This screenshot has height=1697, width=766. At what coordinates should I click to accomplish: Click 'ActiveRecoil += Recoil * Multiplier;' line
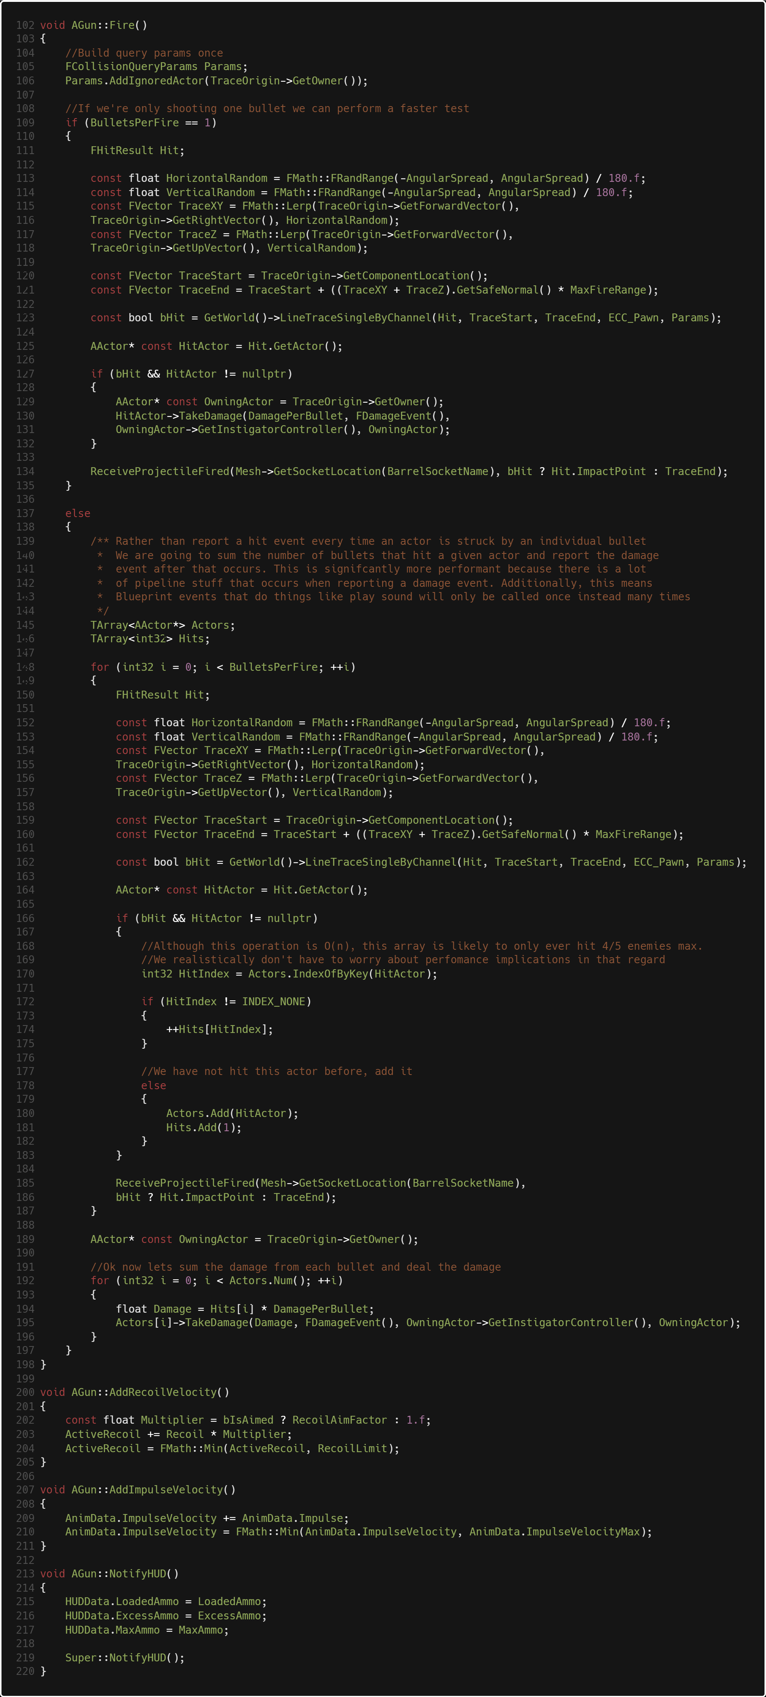(178, 1434)
